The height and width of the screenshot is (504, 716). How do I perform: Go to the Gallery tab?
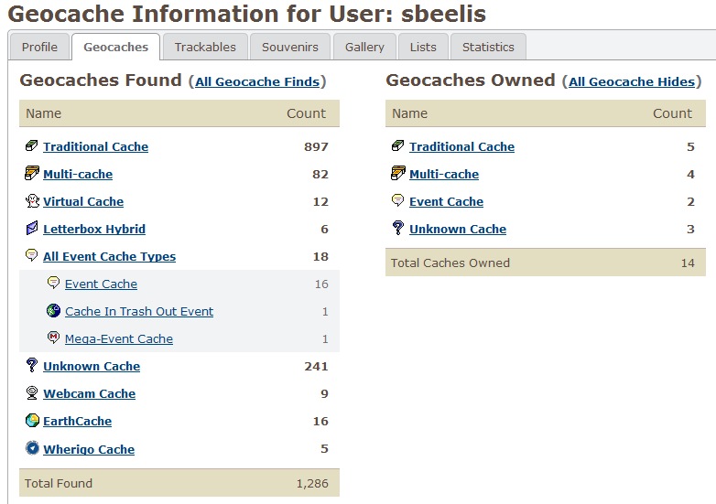pyautogui.click(x=364, y=47)
